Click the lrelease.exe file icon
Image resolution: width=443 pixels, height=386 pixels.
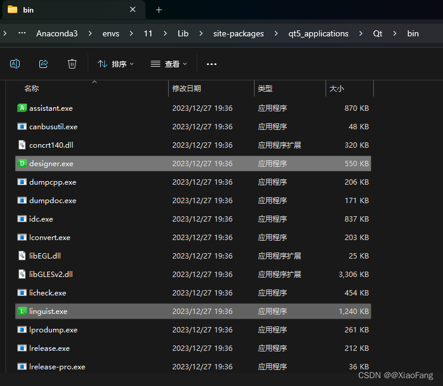pyautogui.click(x=21, y=348)
